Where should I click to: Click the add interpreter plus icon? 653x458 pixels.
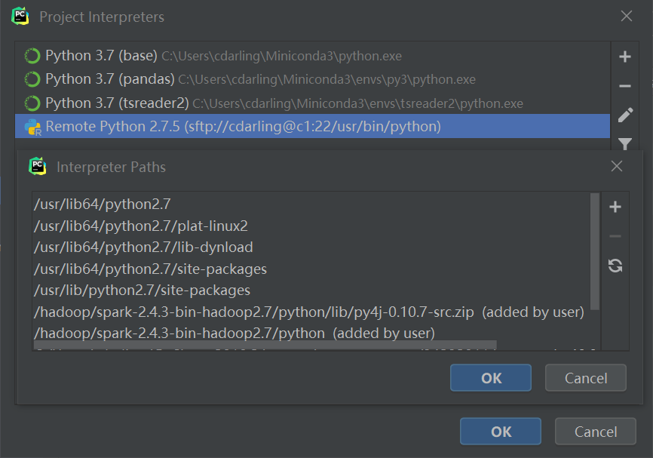(624, 57)
